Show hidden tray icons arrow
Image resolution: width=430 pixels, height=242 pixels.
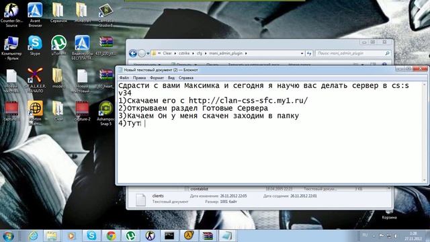coord(374,236)
